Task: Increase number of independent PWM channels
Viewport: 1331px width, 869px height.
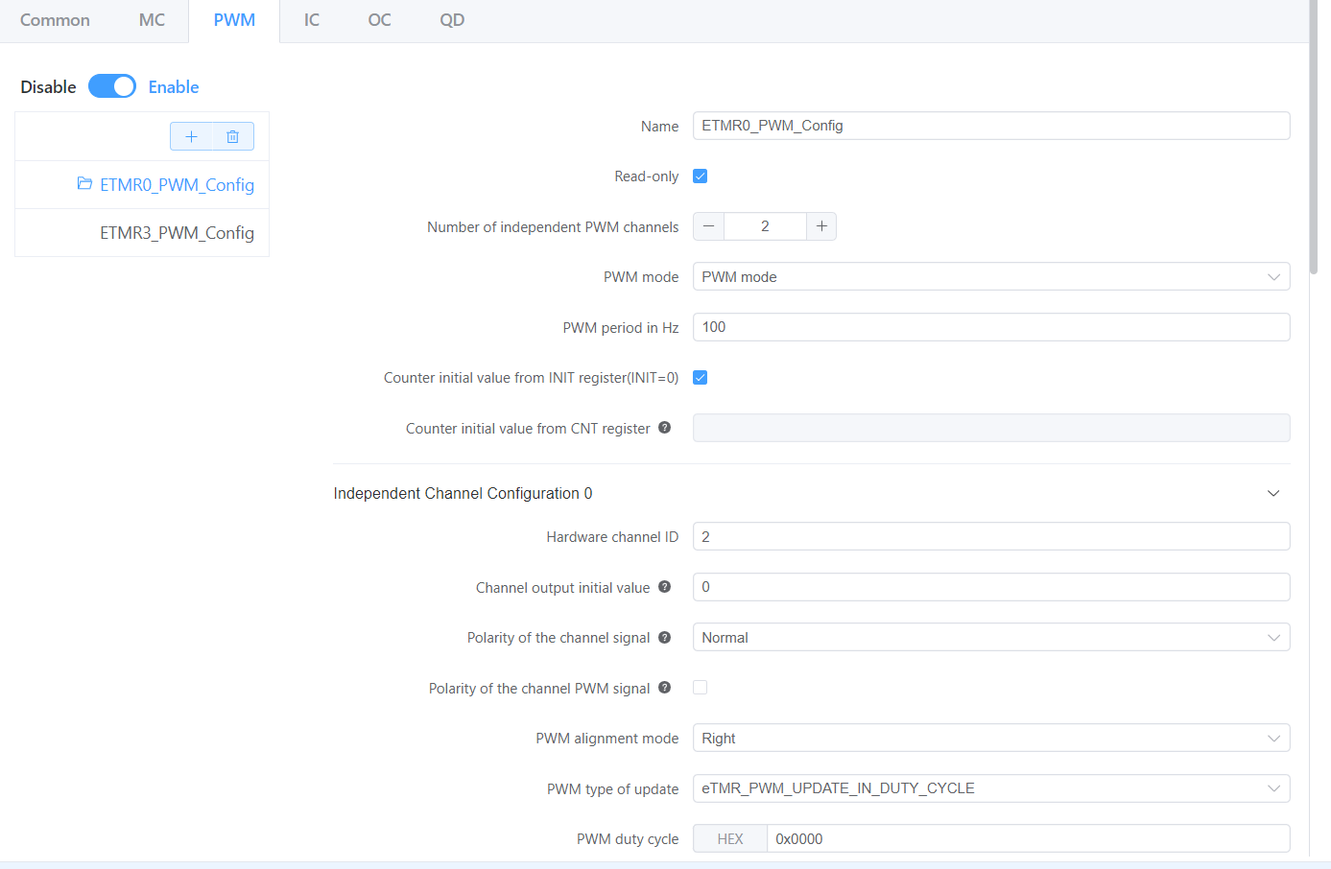Action: 821,226
